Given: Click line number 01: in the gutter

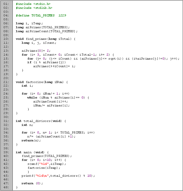Looking at the screenshot, I should pos(6,4).
